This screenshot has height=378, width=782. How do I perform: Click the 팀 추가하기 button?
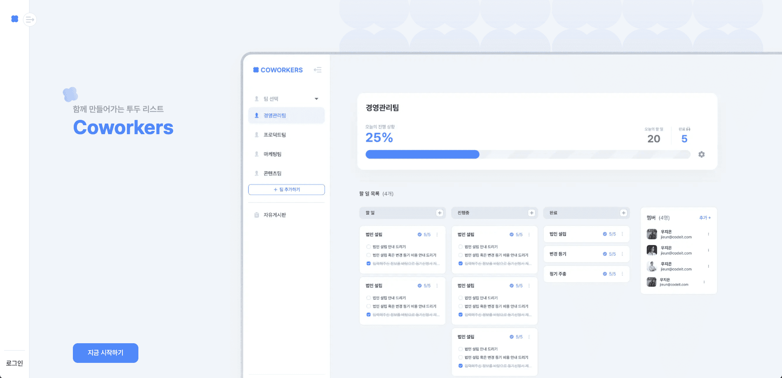(x=286, y=189)
